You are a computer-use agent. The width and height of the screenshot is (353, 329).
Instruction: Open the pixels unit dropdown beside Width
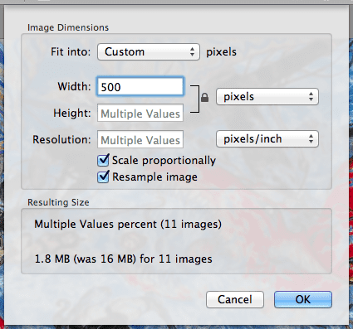click(x=267, y=97)
